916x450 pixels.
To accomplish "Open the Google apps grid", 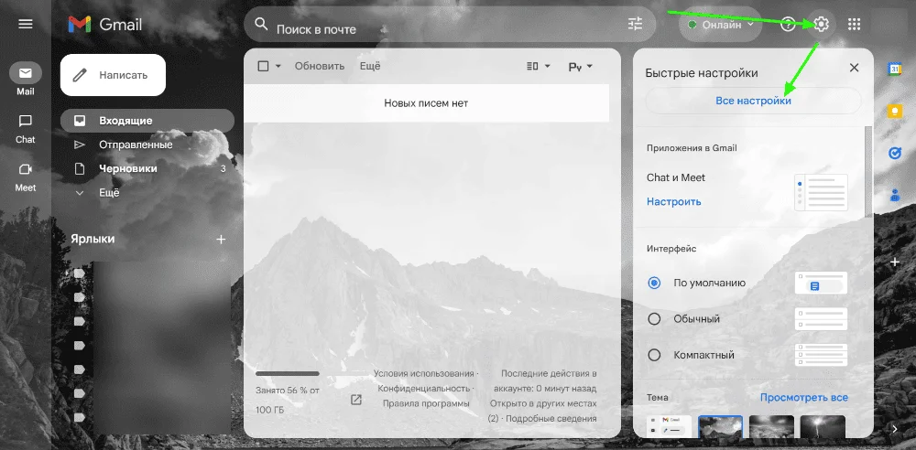I will (855, 24).
